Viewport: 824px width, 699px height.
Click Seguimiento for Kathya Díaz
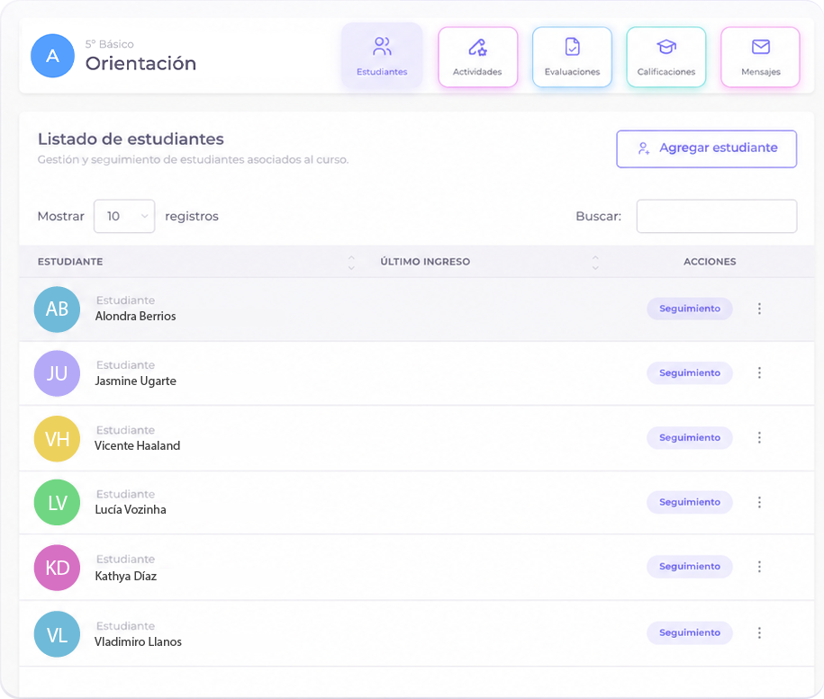click(690, 567)
